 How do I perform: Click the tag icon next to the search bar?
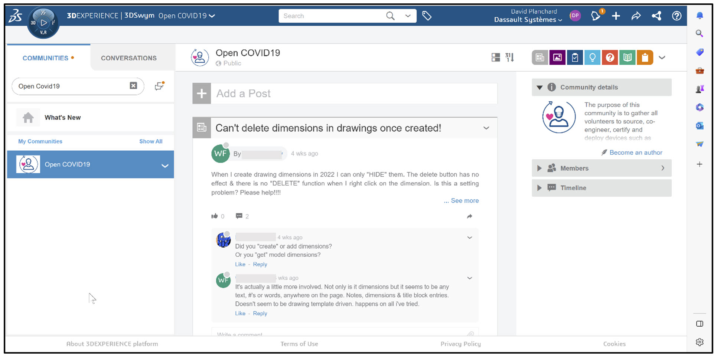click(427, 16)
